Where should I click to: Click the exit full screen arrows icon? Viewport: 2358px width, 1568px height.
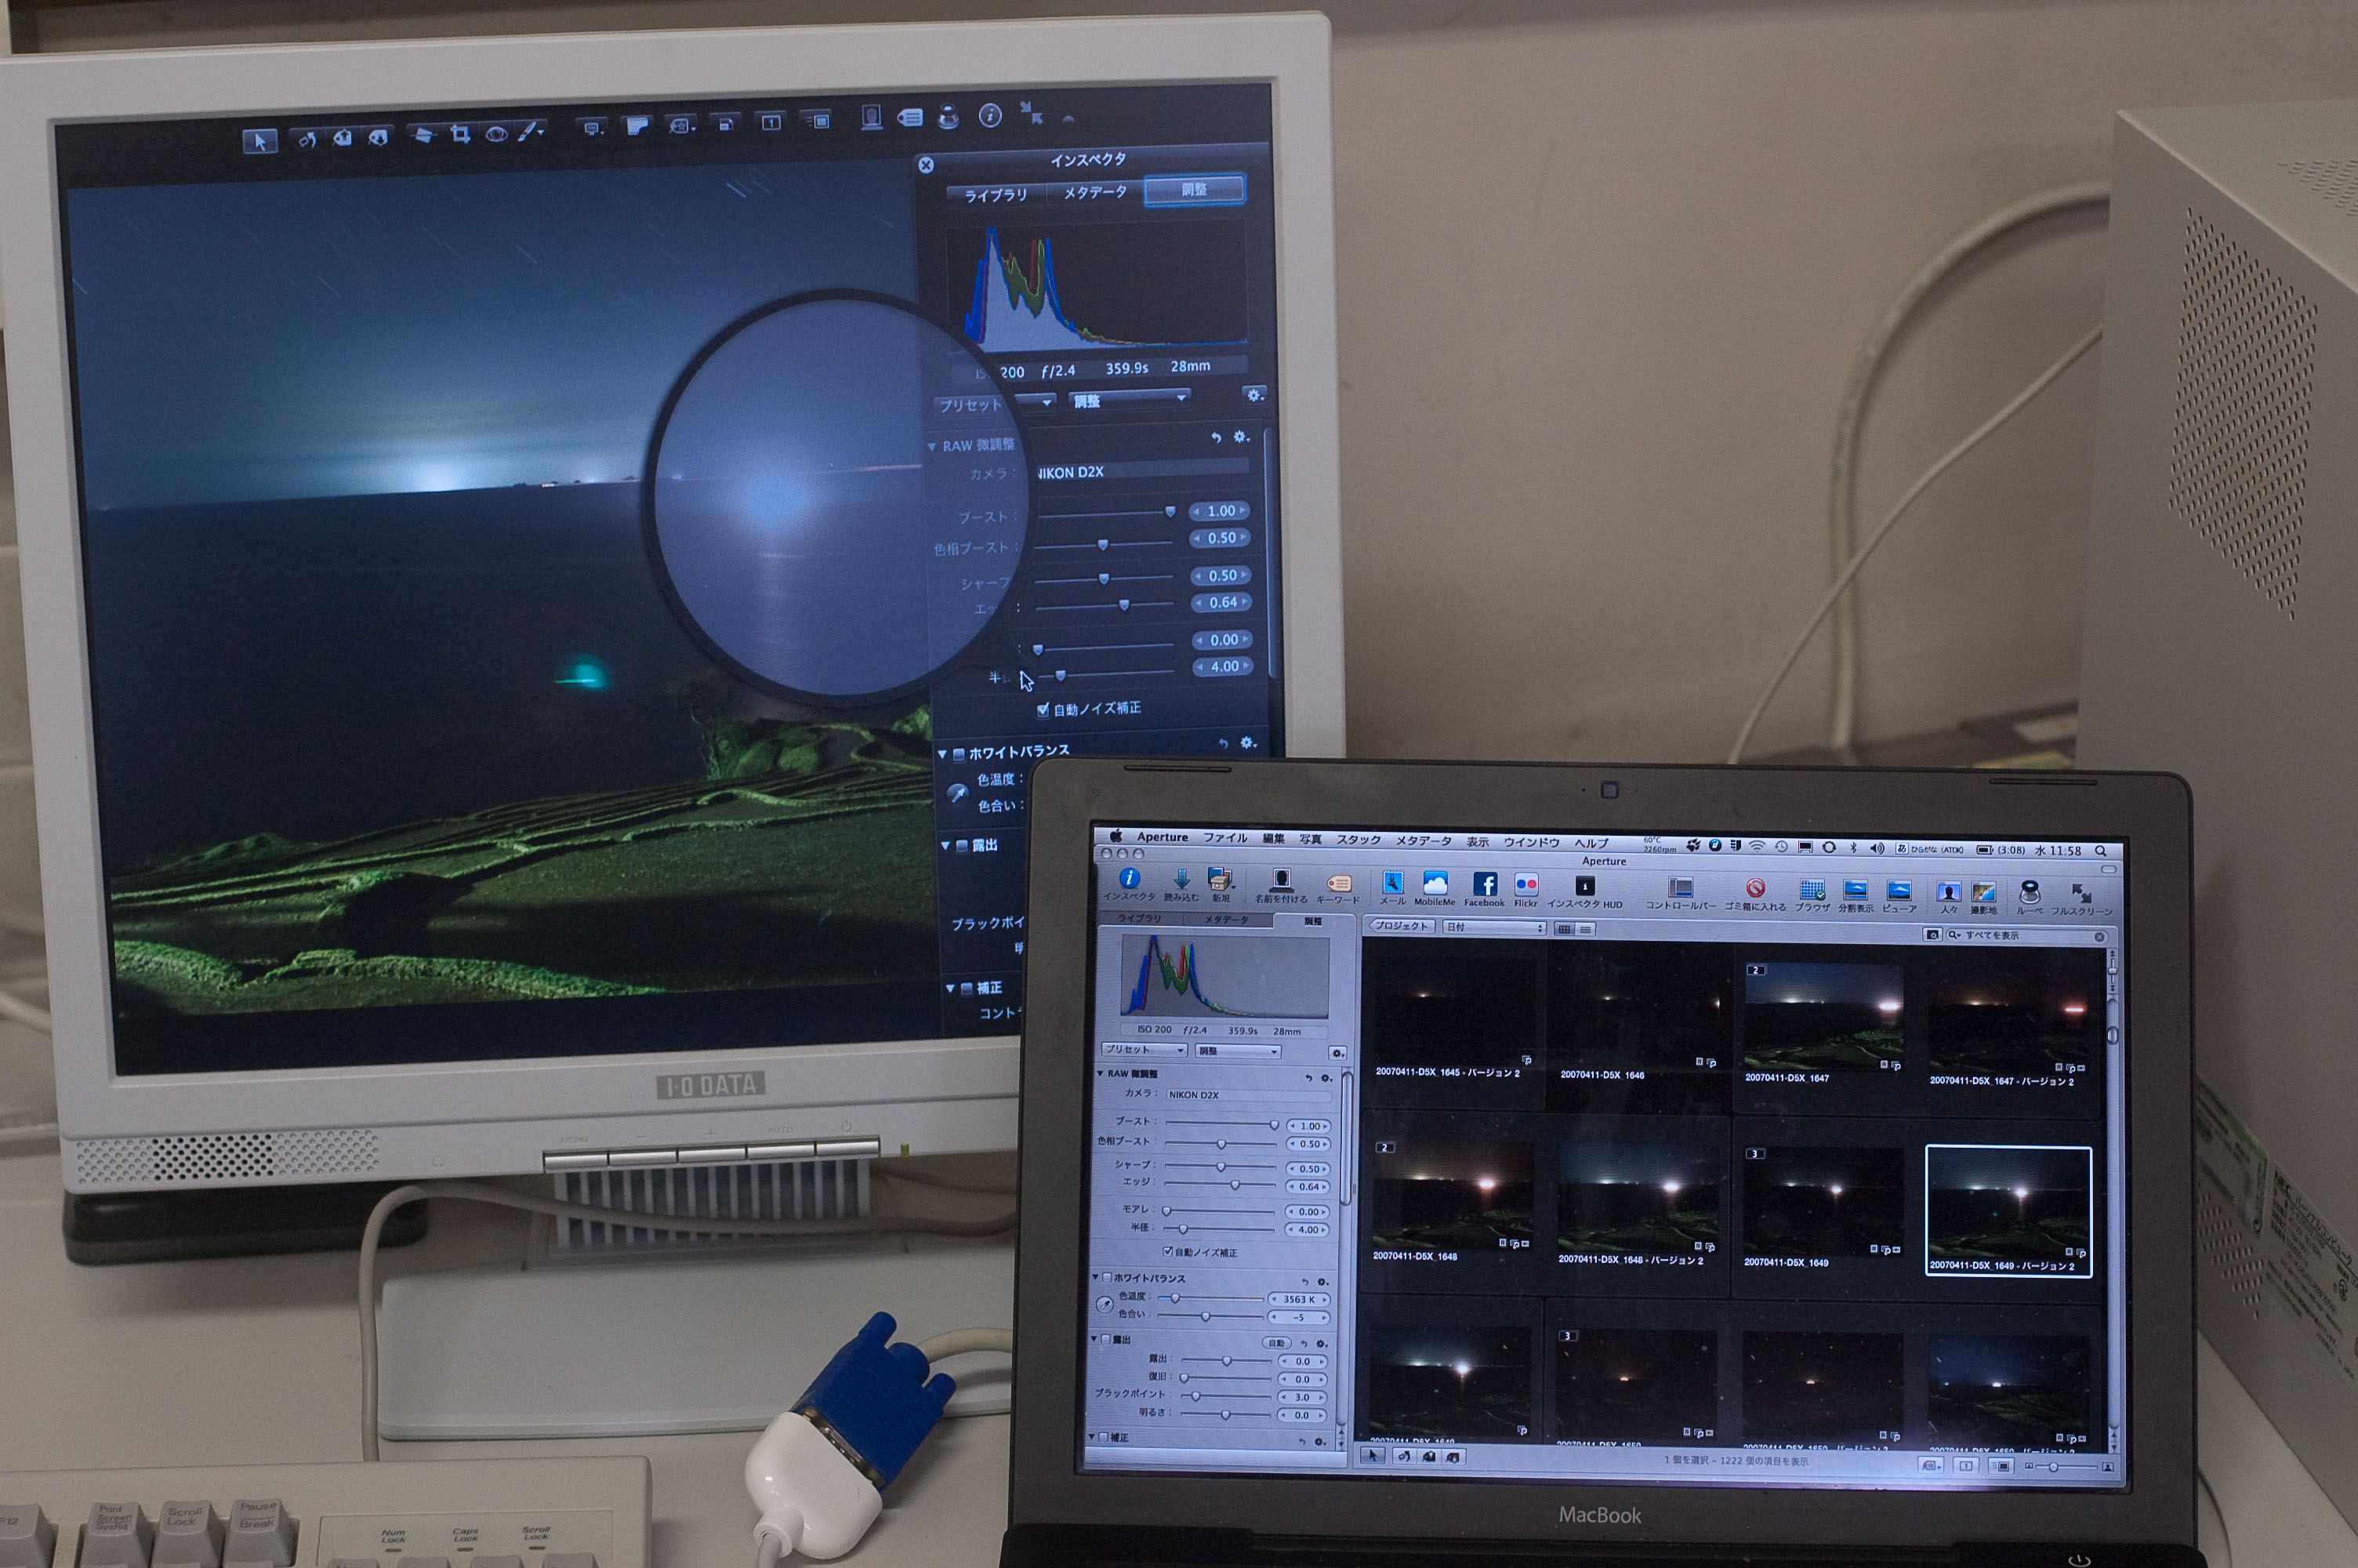click(1032, 112)
